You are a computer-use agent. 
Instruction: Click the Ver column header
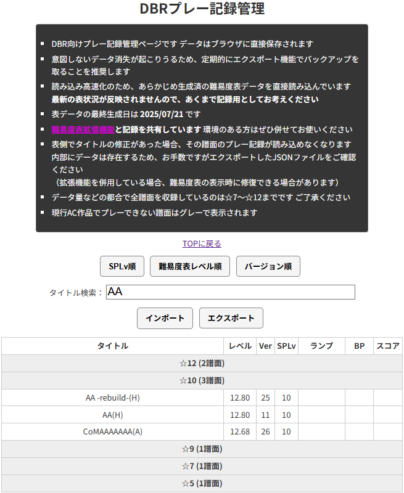click(266, 346)
